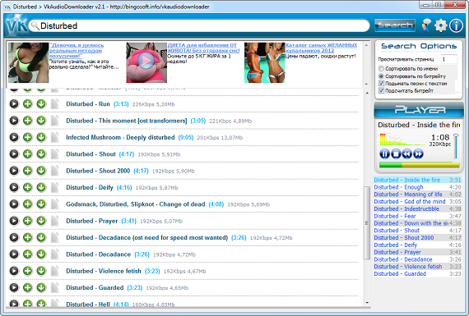The image size is (469, 316).
Task: Toggle raise songs with lyrics checkbox
Action: pyautogui.click(x=381, y=84)
